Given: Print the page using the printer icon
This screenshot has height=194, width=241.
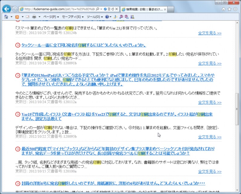Looking at the screenshot, I should point(34,17).
